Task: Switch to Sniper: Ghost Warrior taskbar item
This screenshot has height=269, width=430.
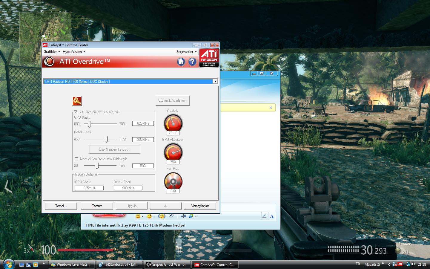Action: coord(167,265)
